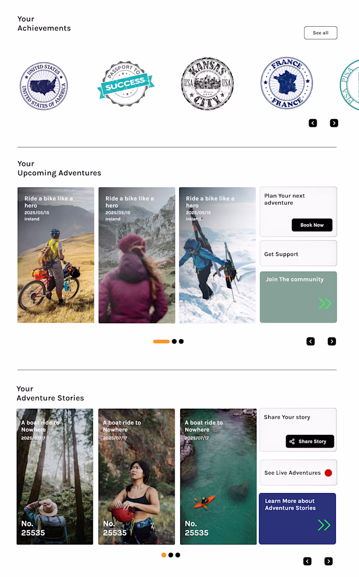This screenshot has height=577, width=359.
Task: Select last pagination dot in Adventure Stories
Action: pyautogui.click(x=178, y=555)
